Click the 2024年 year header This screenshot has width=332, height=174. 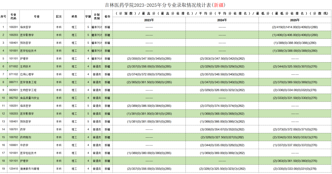[x=222, y=20]
